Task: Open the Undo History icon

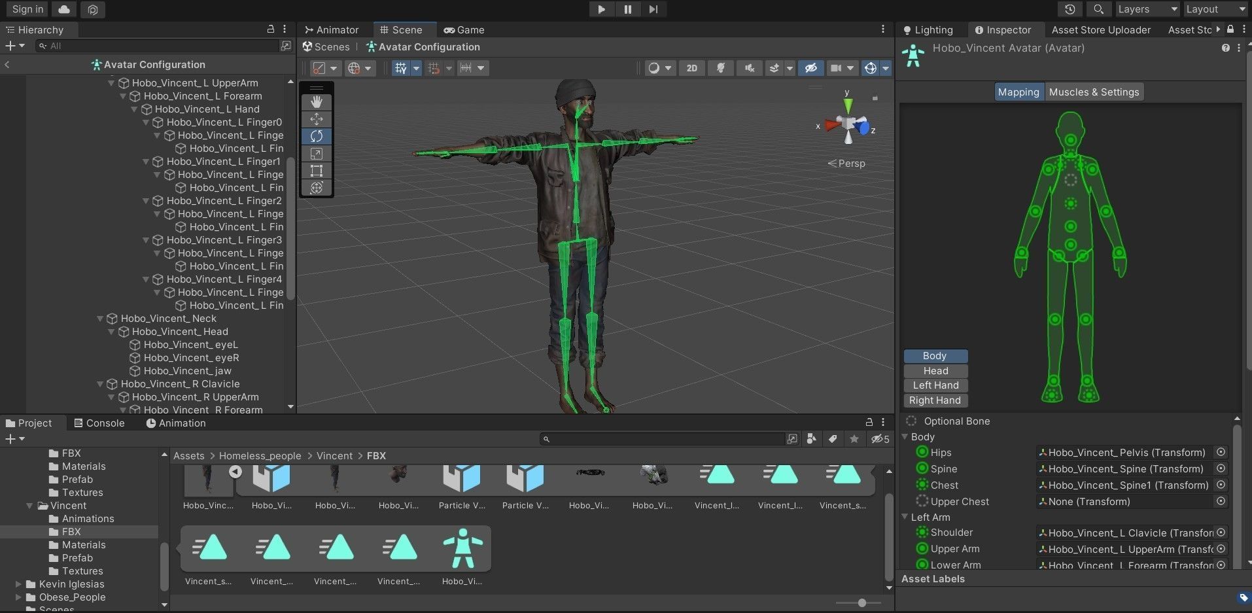Action: [1069, 9]
